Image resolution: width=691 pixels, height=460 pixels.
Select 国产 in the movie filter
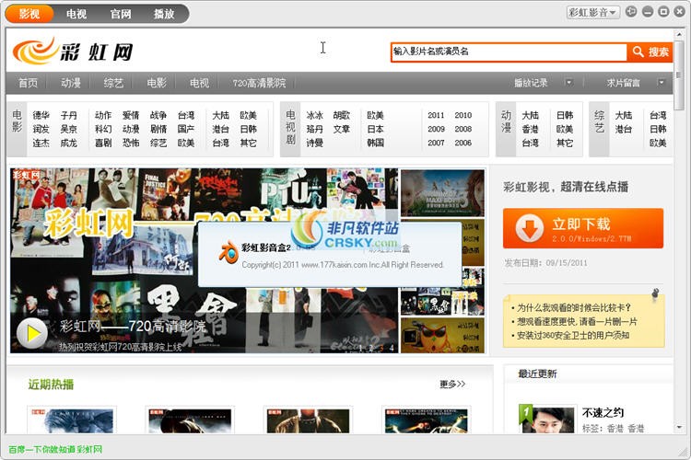(x=186, y=129)
